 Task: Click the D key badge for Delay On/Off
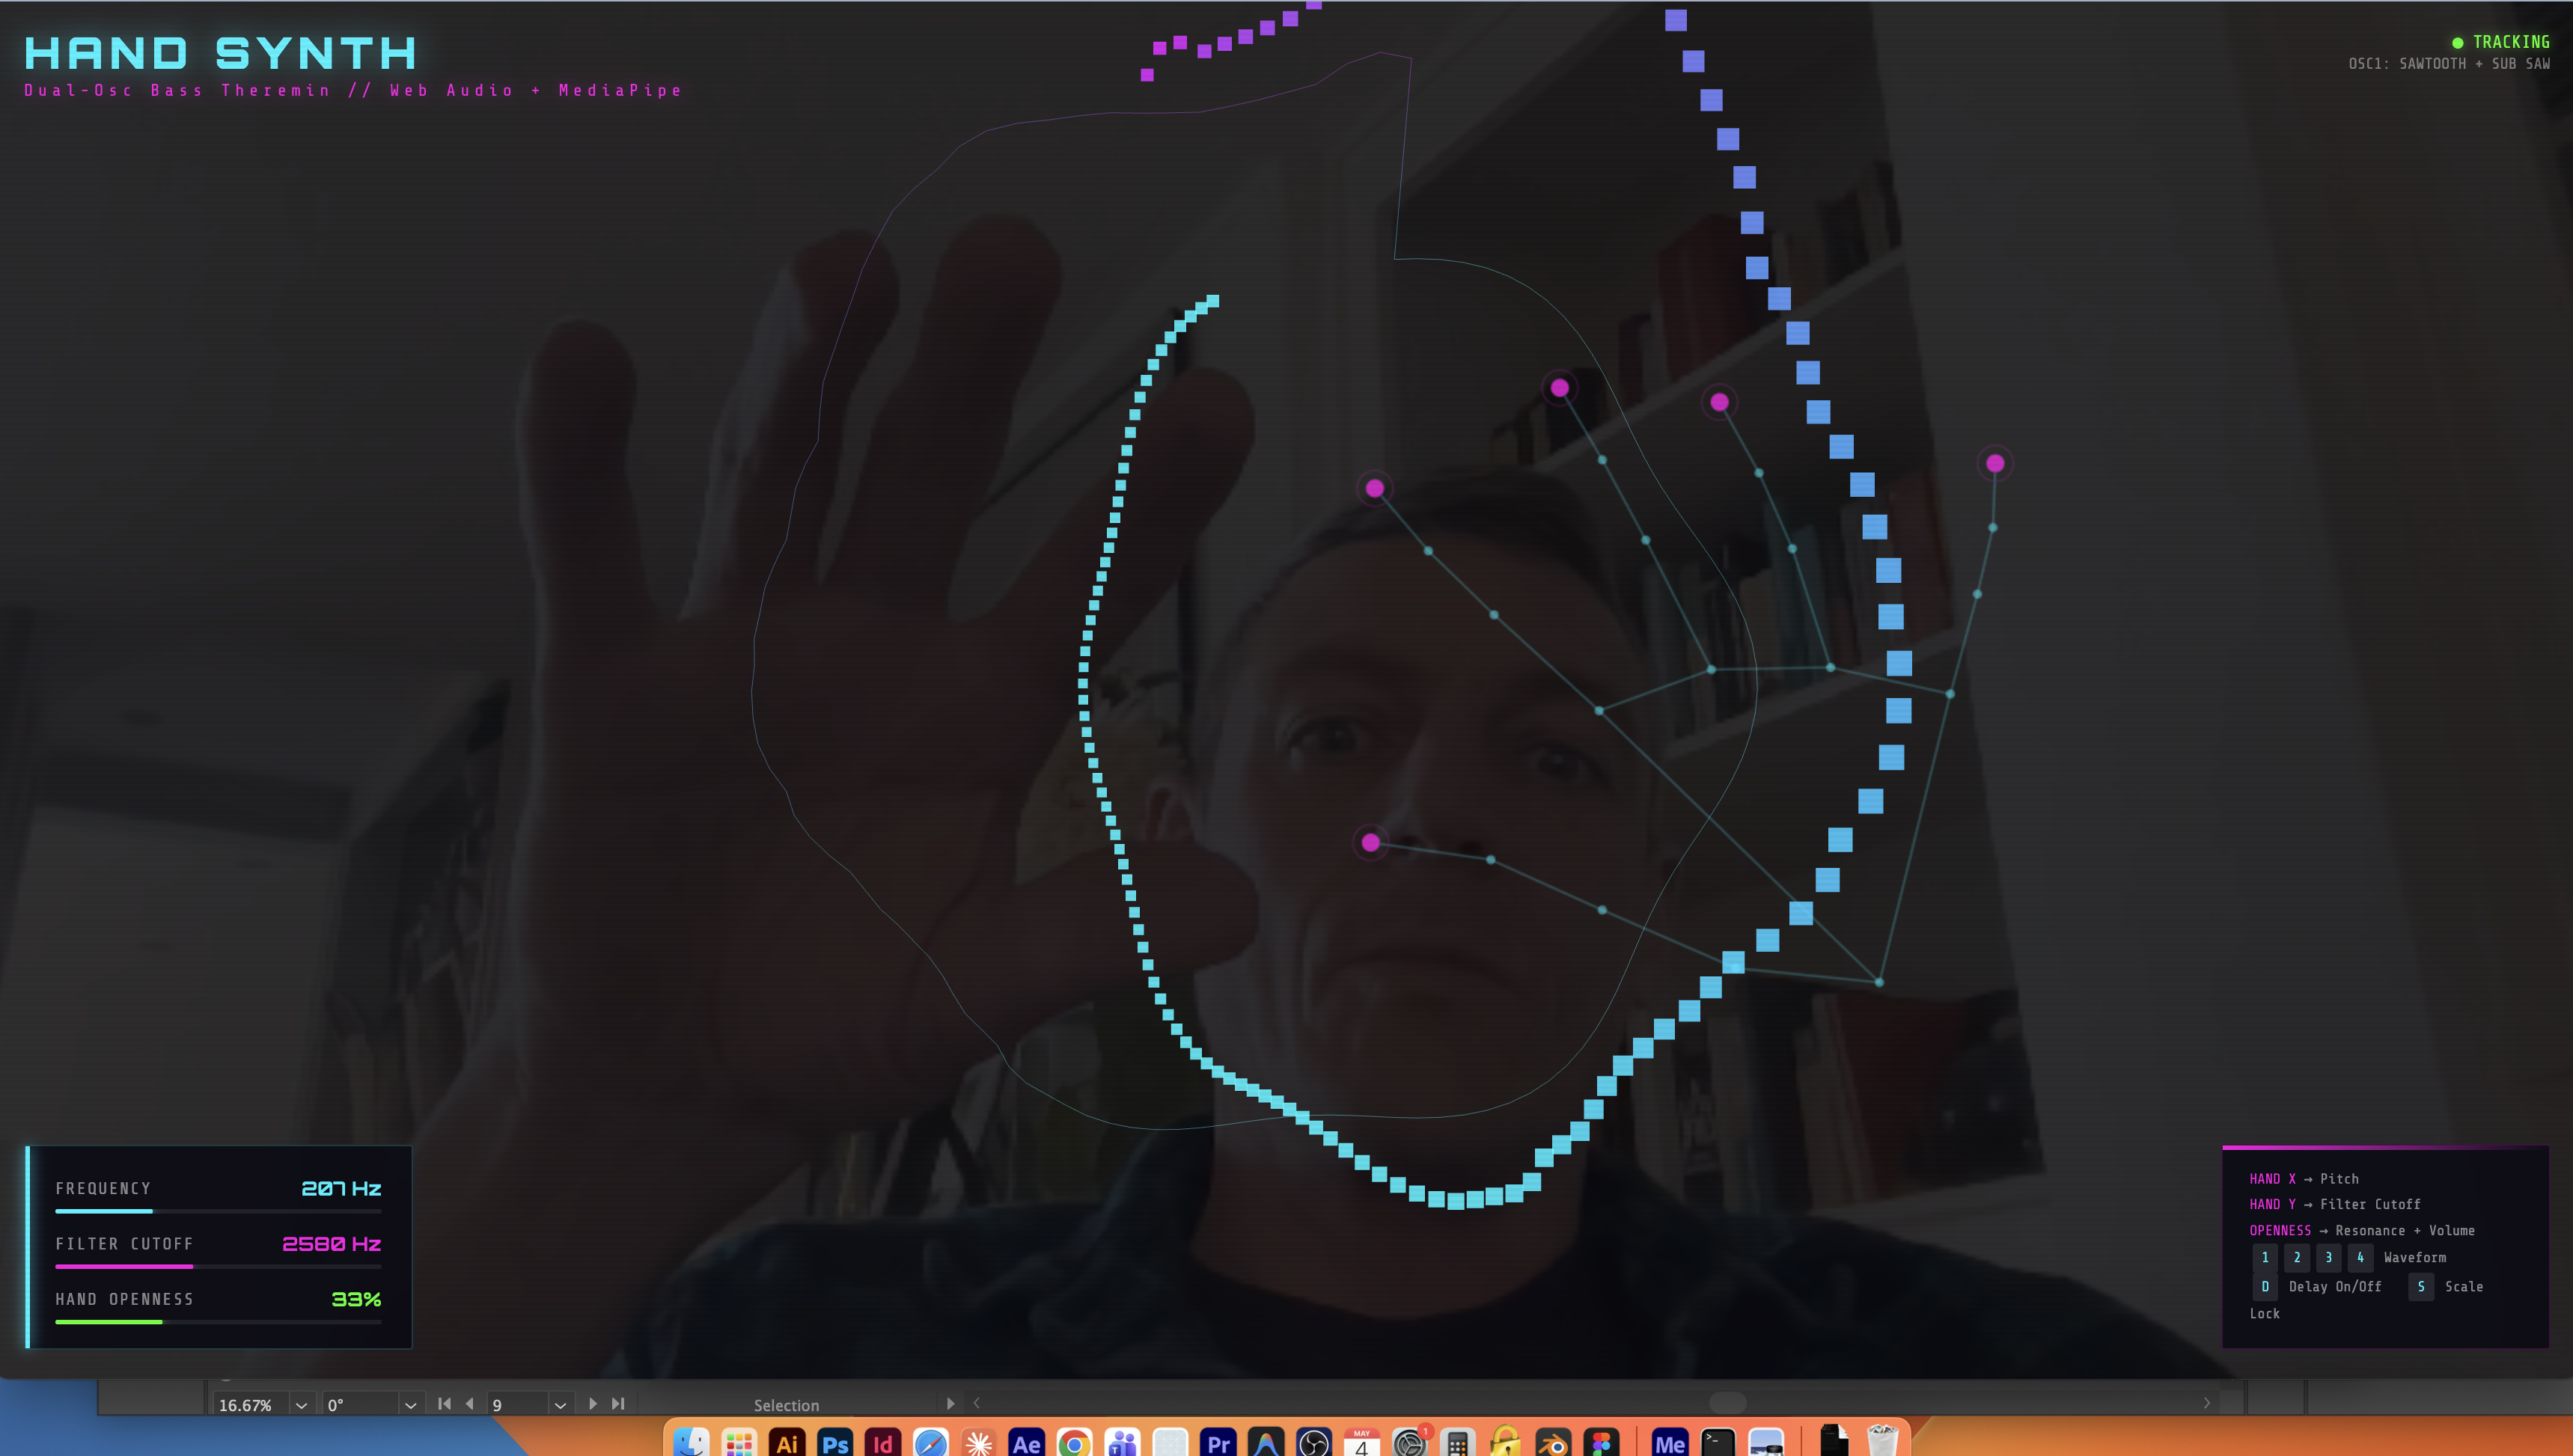(x=2265, y=1287)
